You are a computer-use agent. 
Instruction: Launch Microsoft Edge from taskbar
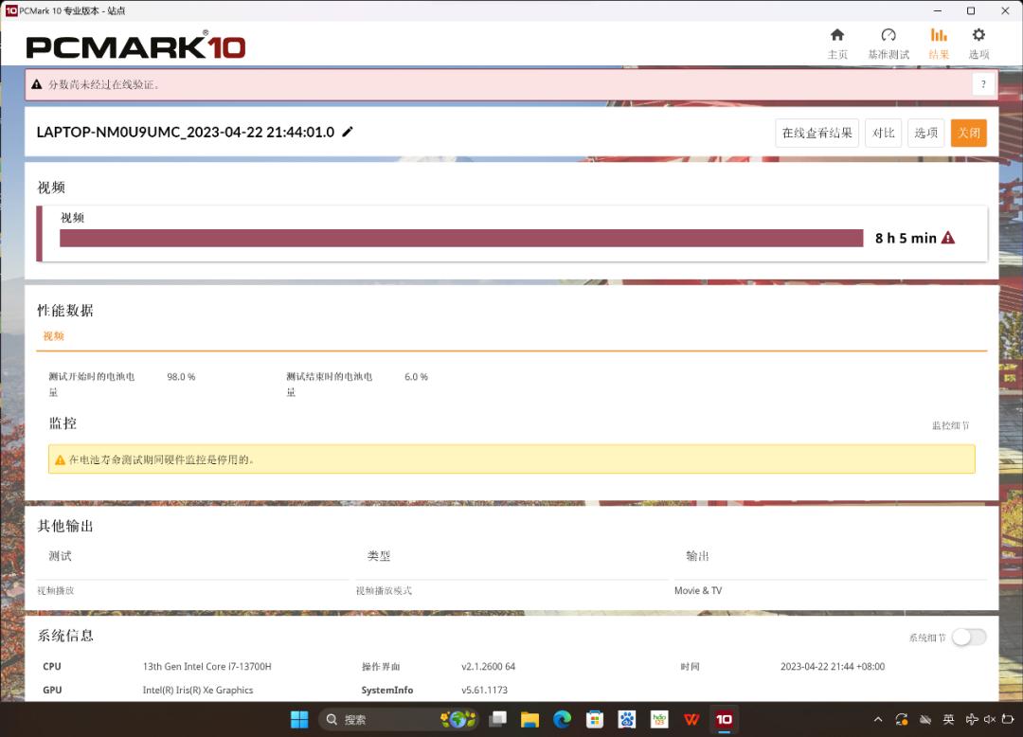click(562, 719)
